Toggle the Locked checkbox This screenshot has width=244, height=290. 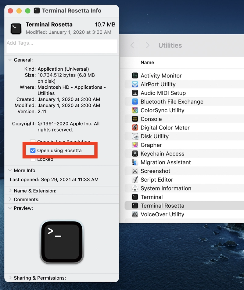click(33, 159)
